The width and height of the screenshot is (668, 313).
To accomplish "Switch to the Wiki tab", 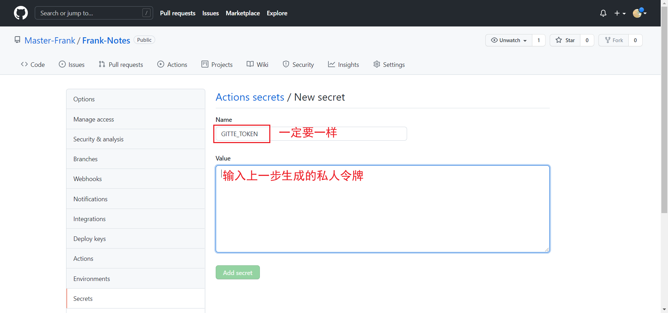I will (x=257, y=64).
